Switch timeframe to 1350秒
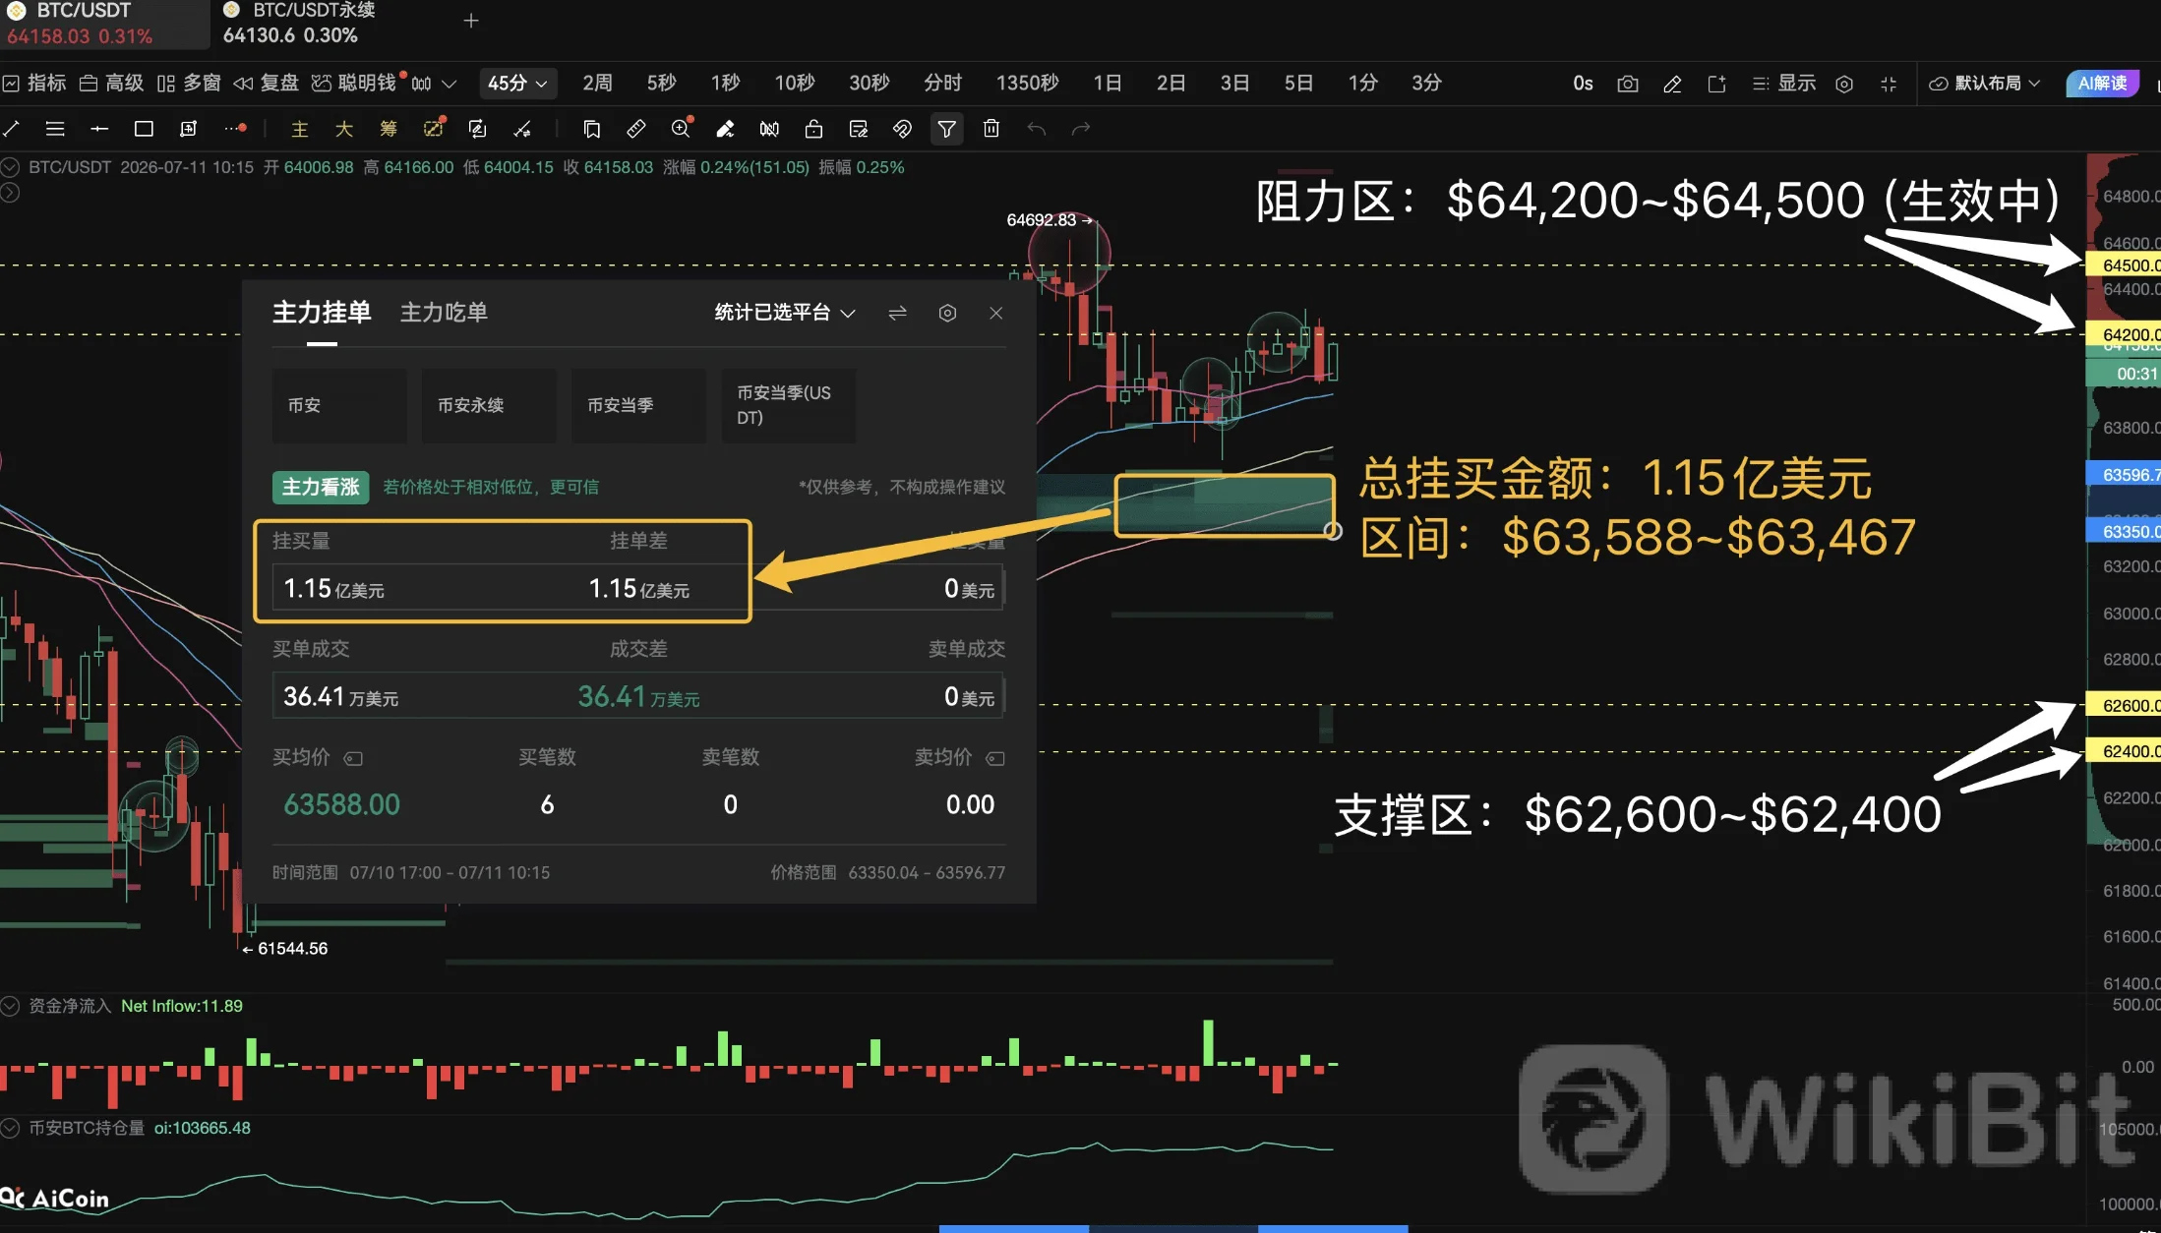 1027,84
